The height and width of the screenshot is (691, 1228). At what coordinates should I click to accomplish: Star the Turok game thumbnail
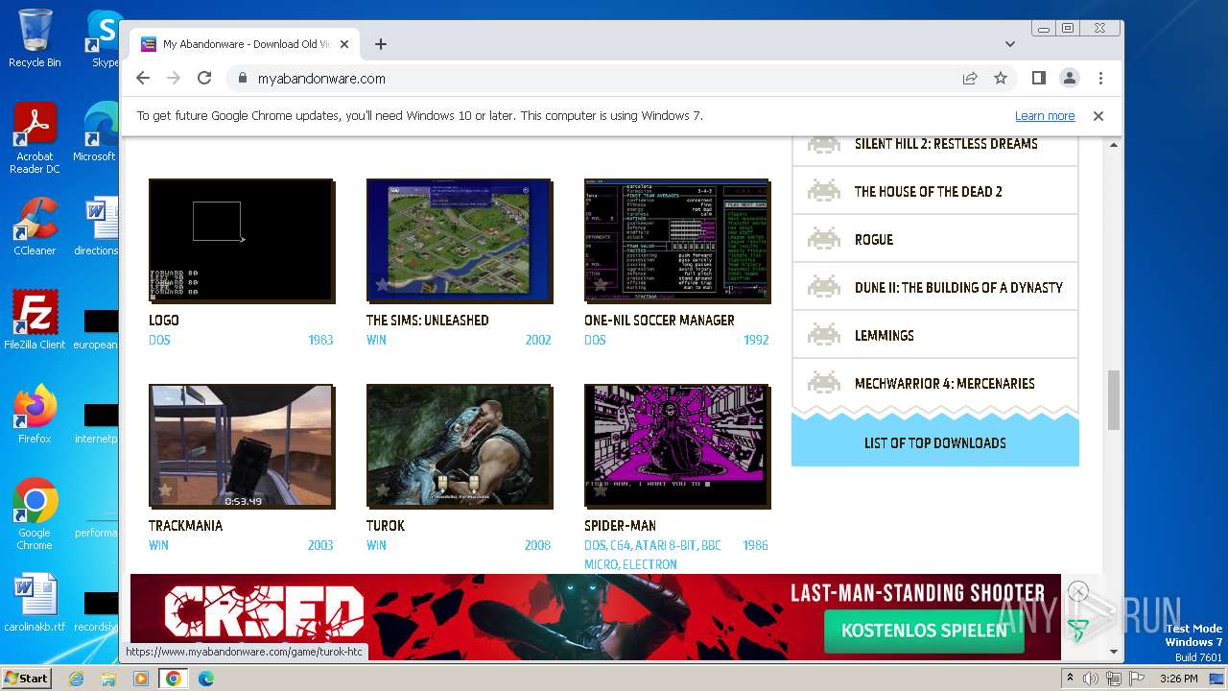(382, 490)
